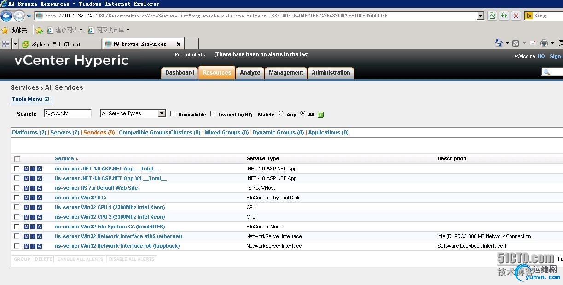Click the compatibility view icon in address bar

pyautogui.click(x=492, y=16)
